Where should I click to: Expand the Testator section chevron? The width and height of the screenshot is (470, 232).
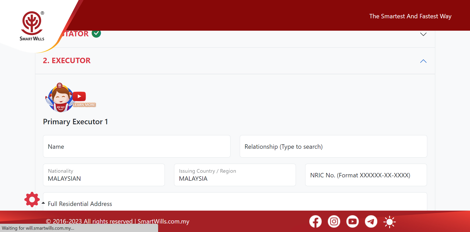[423, 34]
